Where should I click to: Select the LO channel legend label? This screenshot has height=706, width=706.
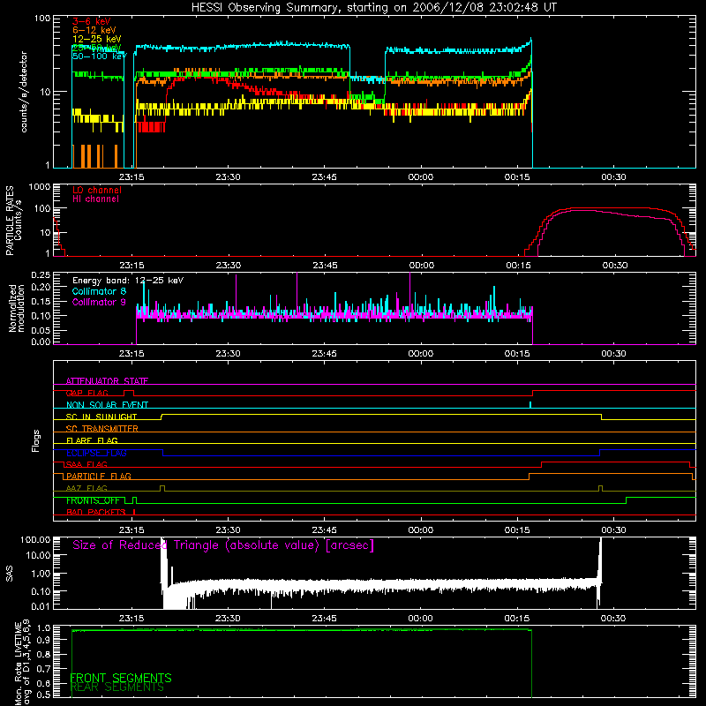click(x=97, y=190)
